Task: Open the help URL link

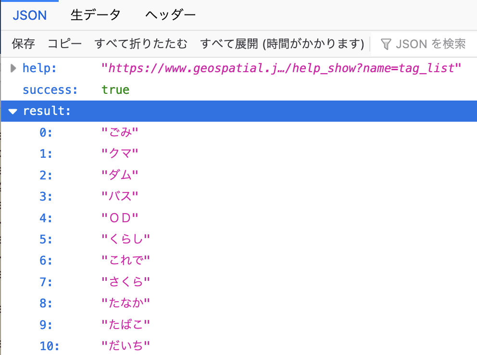Action: [281, 68]
